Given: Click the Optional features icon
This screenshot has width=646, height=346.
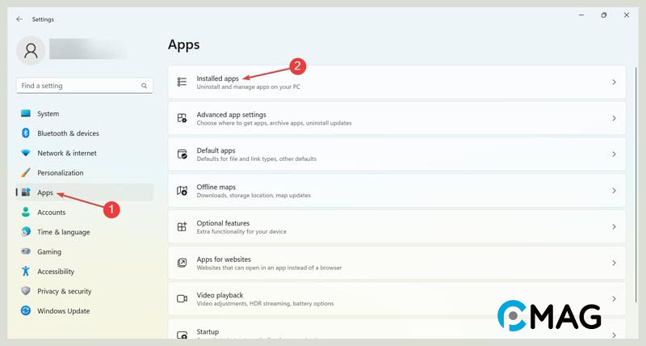Looking at the screenshot, I should coord(182,227).
